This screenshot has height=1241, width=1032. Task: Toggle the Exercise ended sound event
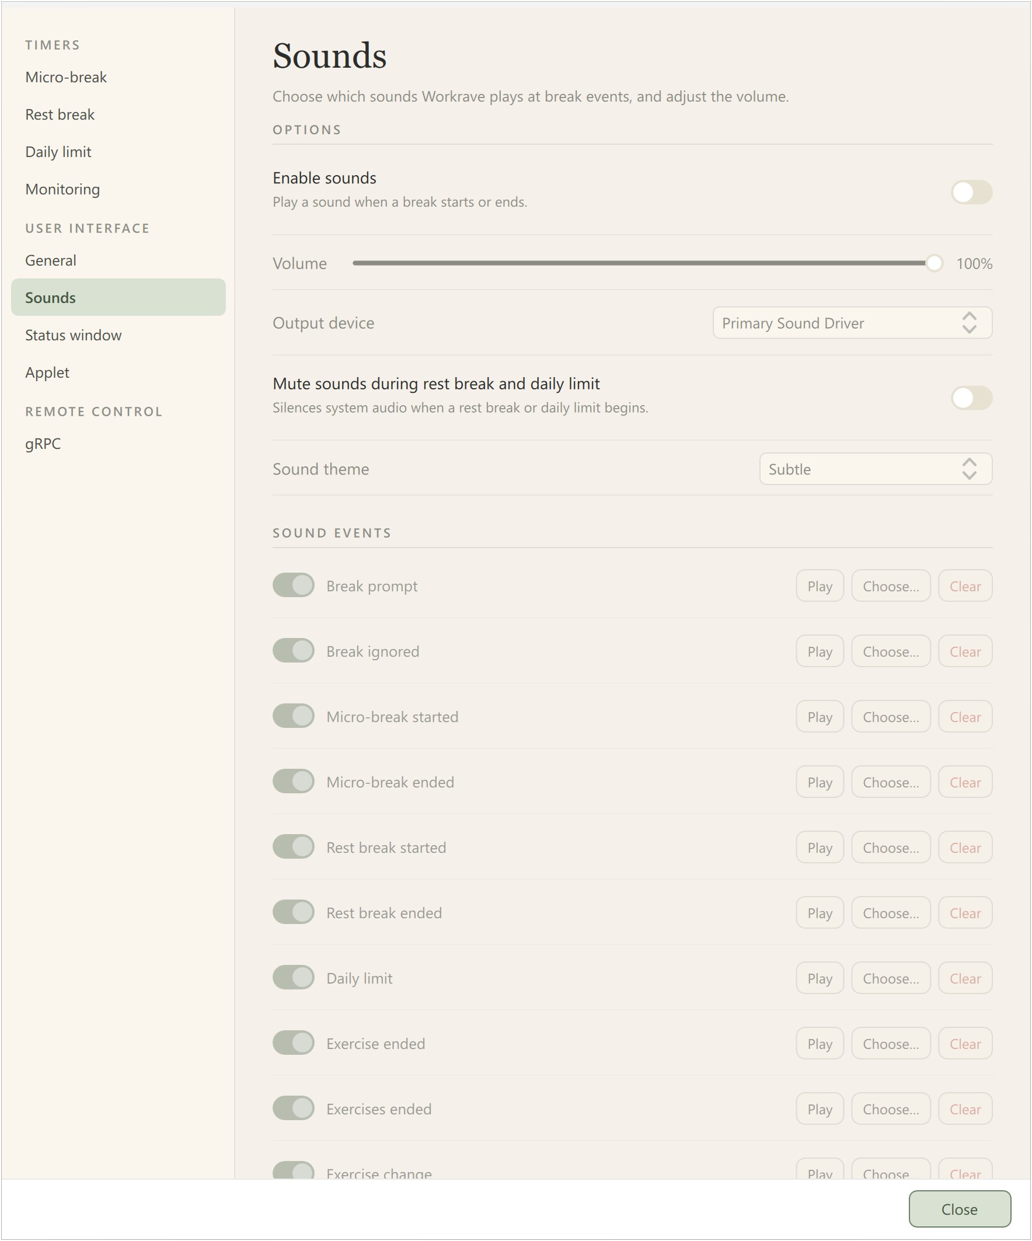(293, 1043)
